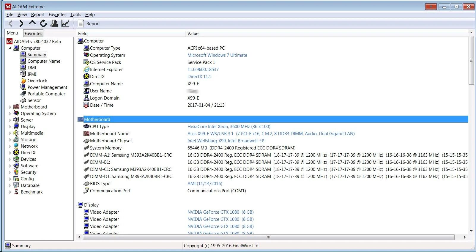Expand the Network tree node

click(x=10, y=146)
